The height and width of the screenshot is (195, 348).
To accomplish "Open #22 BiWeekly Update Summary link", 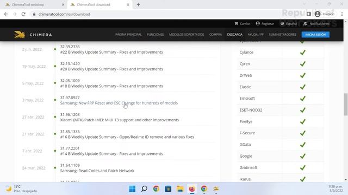I will (x=111, y=52).
